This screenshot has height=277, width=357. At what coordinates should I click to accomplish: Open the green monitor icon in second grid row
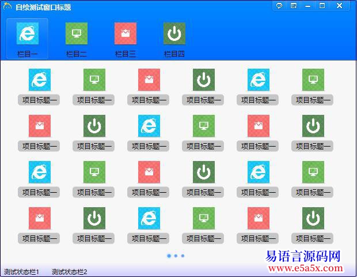pos(204,126)
